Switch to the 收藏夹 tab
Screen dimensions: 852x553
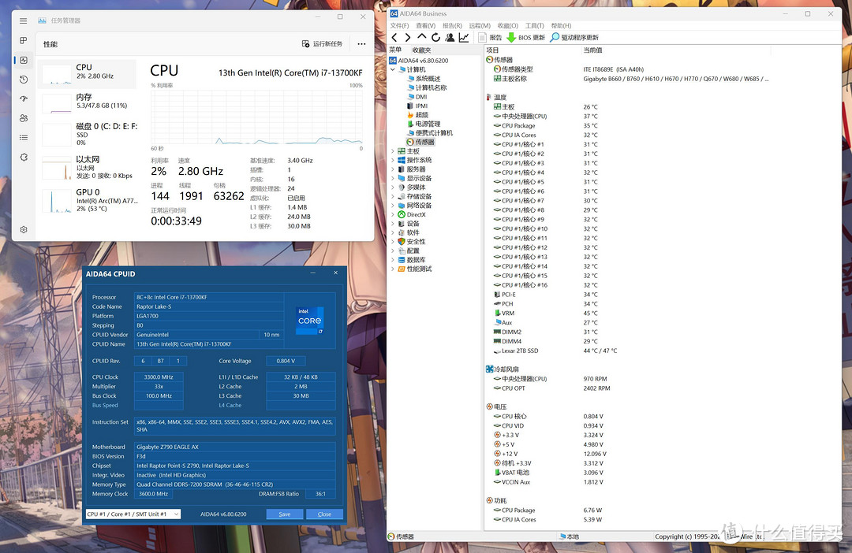click(421, 50)
